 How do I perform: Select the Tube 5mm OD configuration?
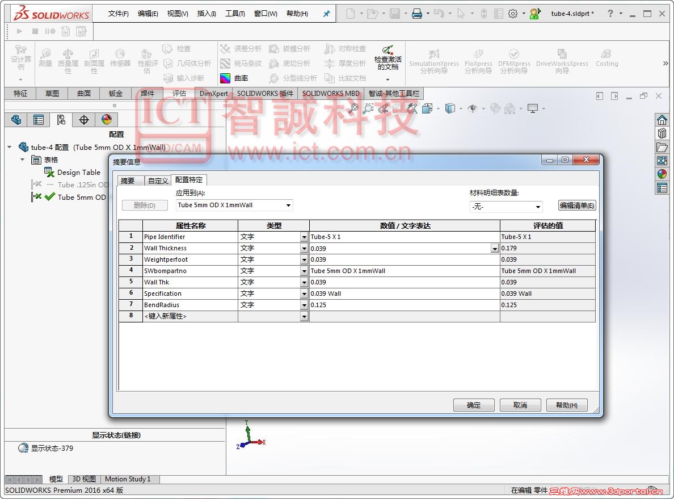click(x=82, y=198)
